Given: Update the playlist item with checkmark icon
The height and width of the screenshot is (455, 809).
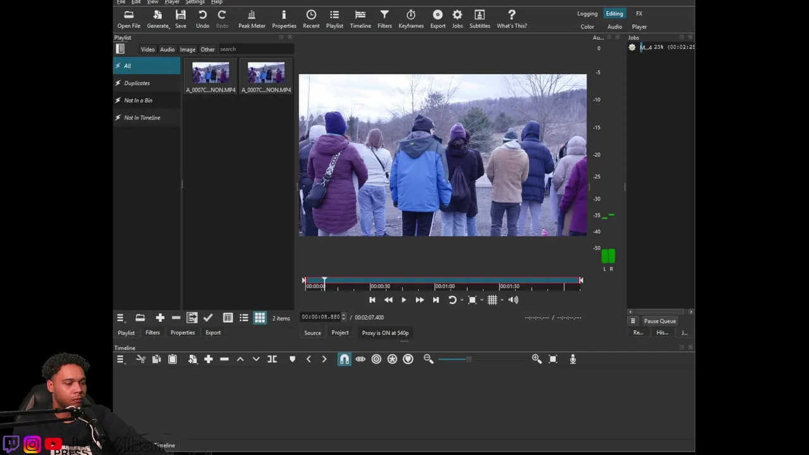Looking at the screenshot, I should click(x=208, y=318).
